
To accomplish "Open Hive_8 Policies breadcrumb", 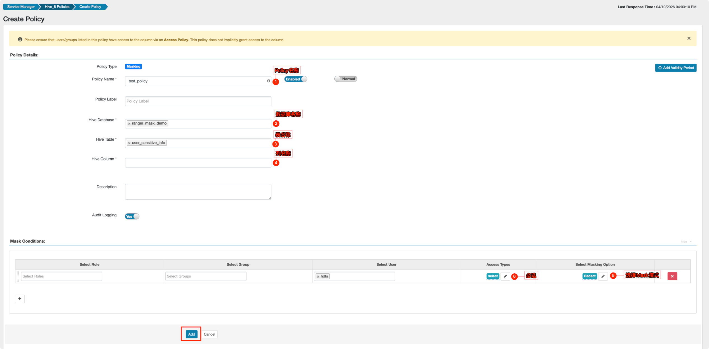I will pos(57,7).
